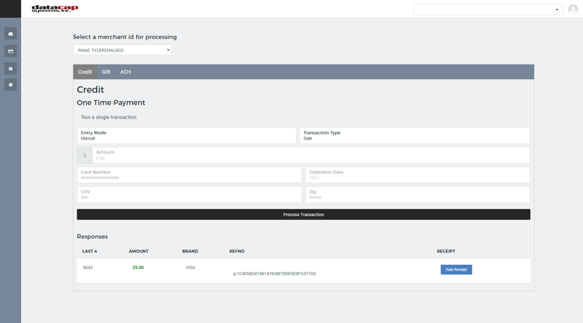Open the Transaction Type selector
The height and width of the screenshot is (323, 583).
coord(415,135)
